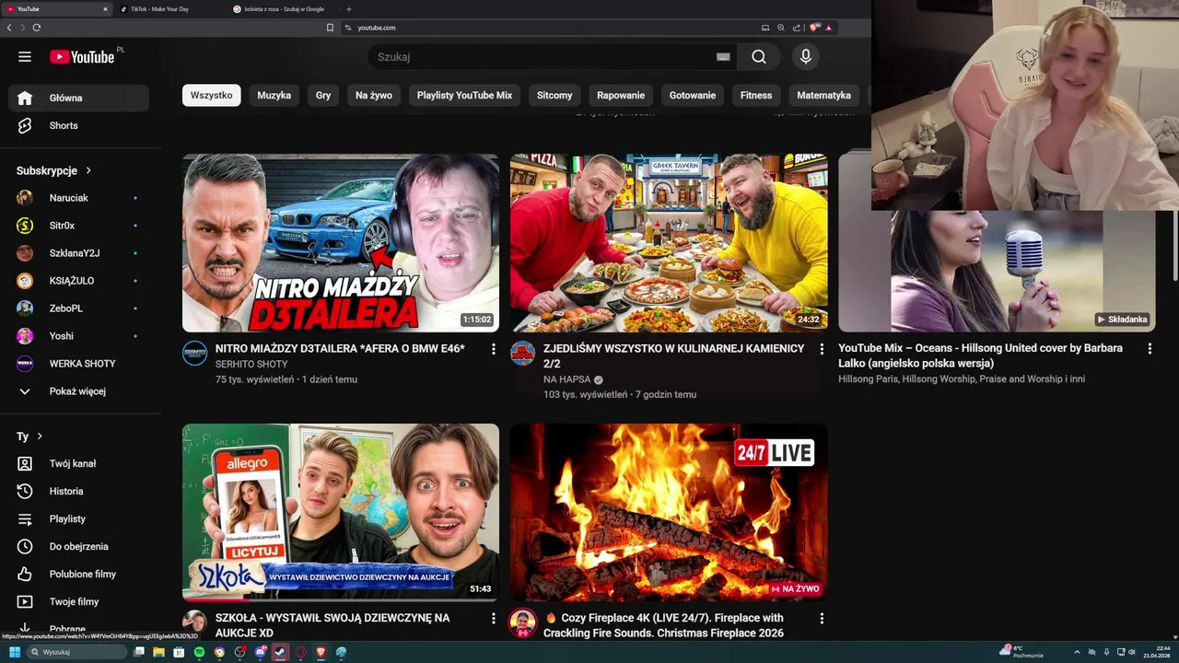Select the Na żywo filter chip
1179x663 pixels.
click(x=374, y=95)
